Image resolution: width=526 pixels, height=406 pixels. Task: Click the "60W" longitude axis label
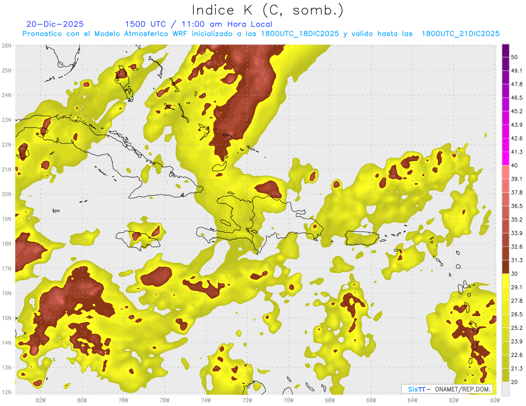pos(495,400)
